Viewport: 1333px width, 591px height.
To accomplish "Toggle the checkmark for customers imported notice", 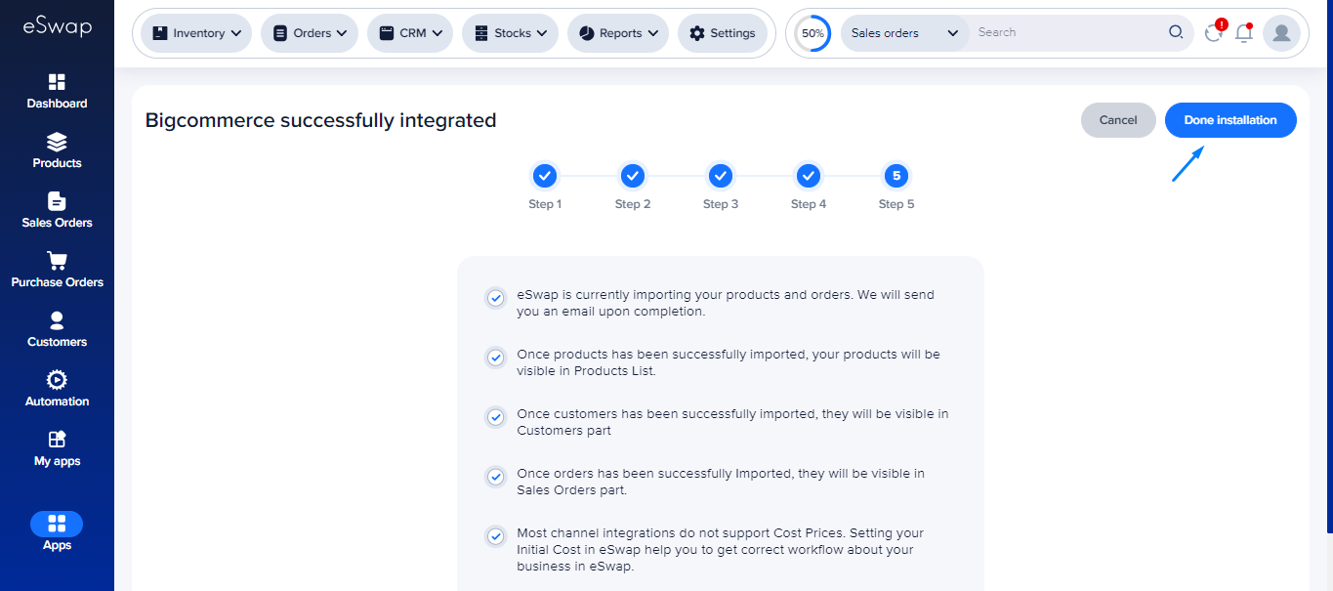I will pos(496,417).
